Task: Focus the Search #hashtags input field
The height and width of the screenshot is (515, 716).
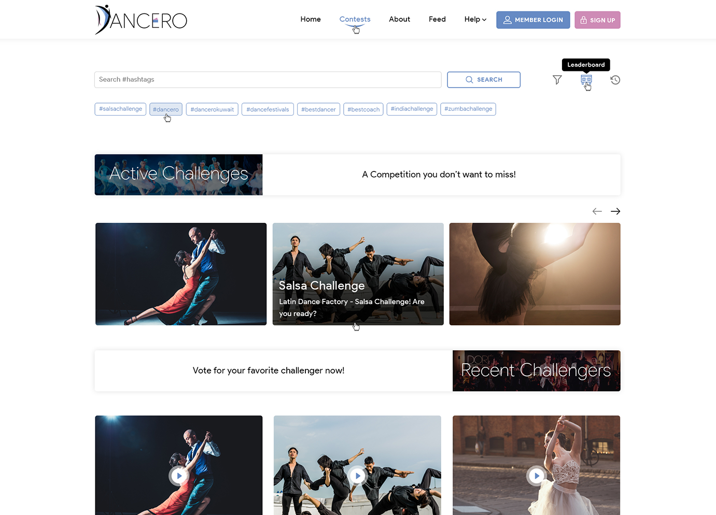Action: point(268,80)
